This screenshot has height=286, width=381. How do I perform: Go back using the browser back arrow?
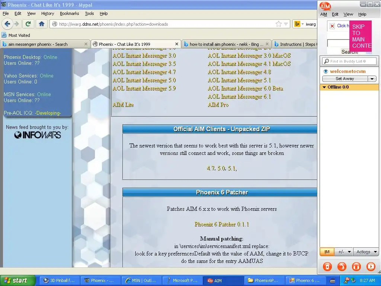7,24
